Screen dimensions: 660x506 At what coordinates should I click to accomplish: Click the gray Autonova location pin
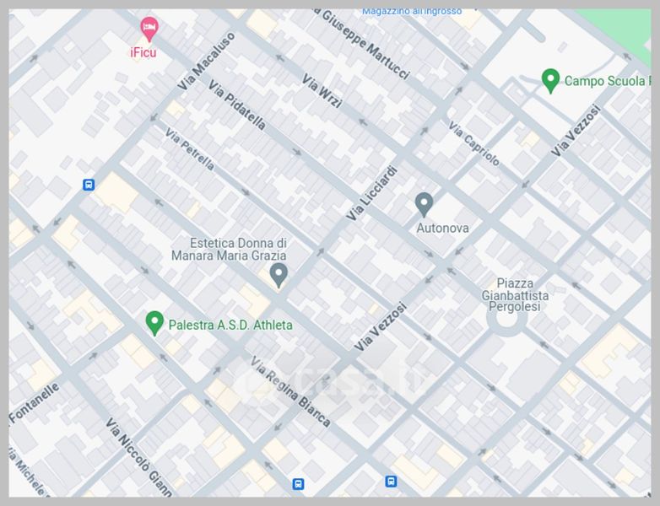(x=424, y=204)
